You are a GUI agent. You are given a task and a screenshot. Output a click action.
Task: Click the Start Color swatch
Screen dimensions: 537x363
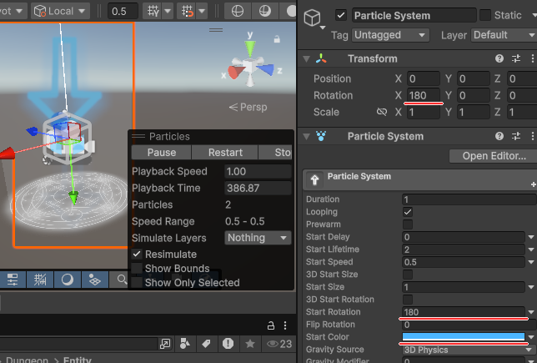pyautogui.click(x=464, y=337)
